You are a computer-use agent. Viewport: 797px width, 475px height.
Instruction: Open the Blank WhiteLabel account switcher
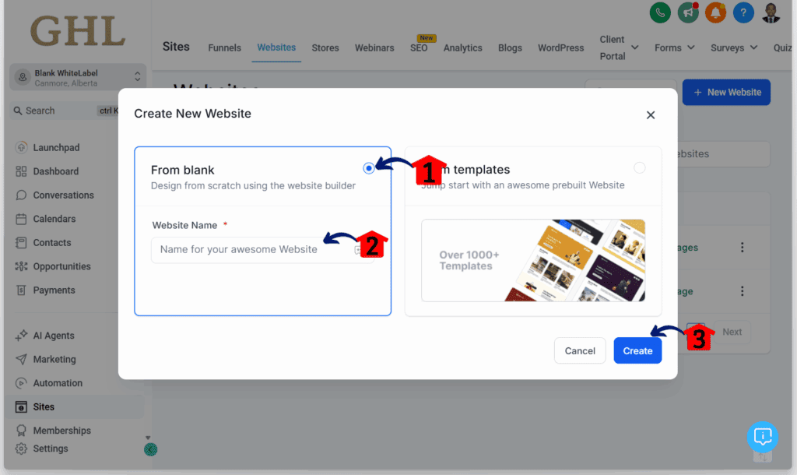pos(79,77)
